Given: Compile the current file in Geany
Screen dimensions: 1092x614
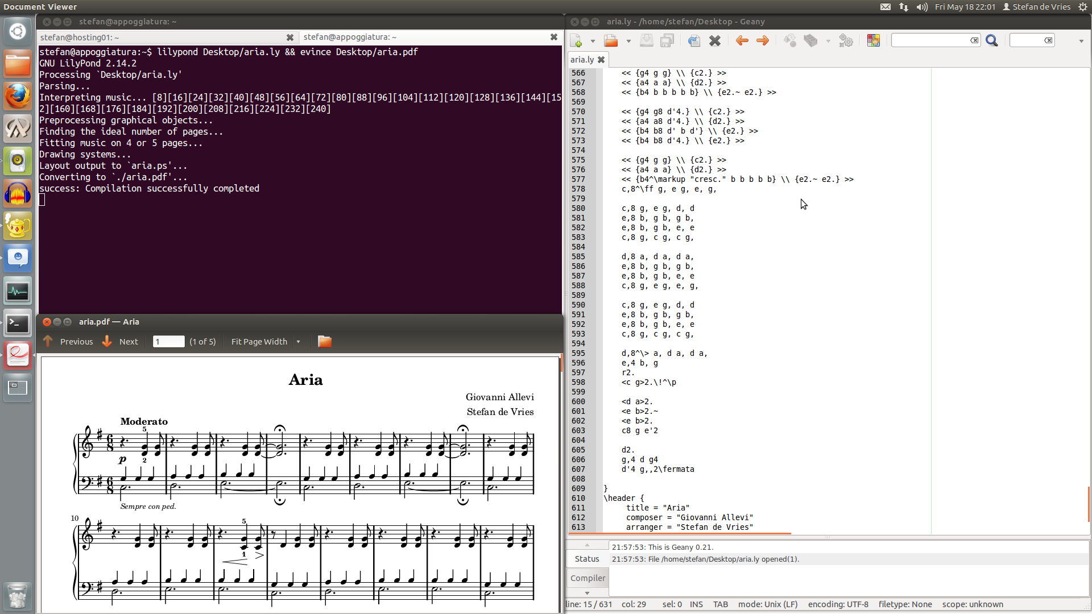Looking at the screenshot, I should (x=790, y=40).
